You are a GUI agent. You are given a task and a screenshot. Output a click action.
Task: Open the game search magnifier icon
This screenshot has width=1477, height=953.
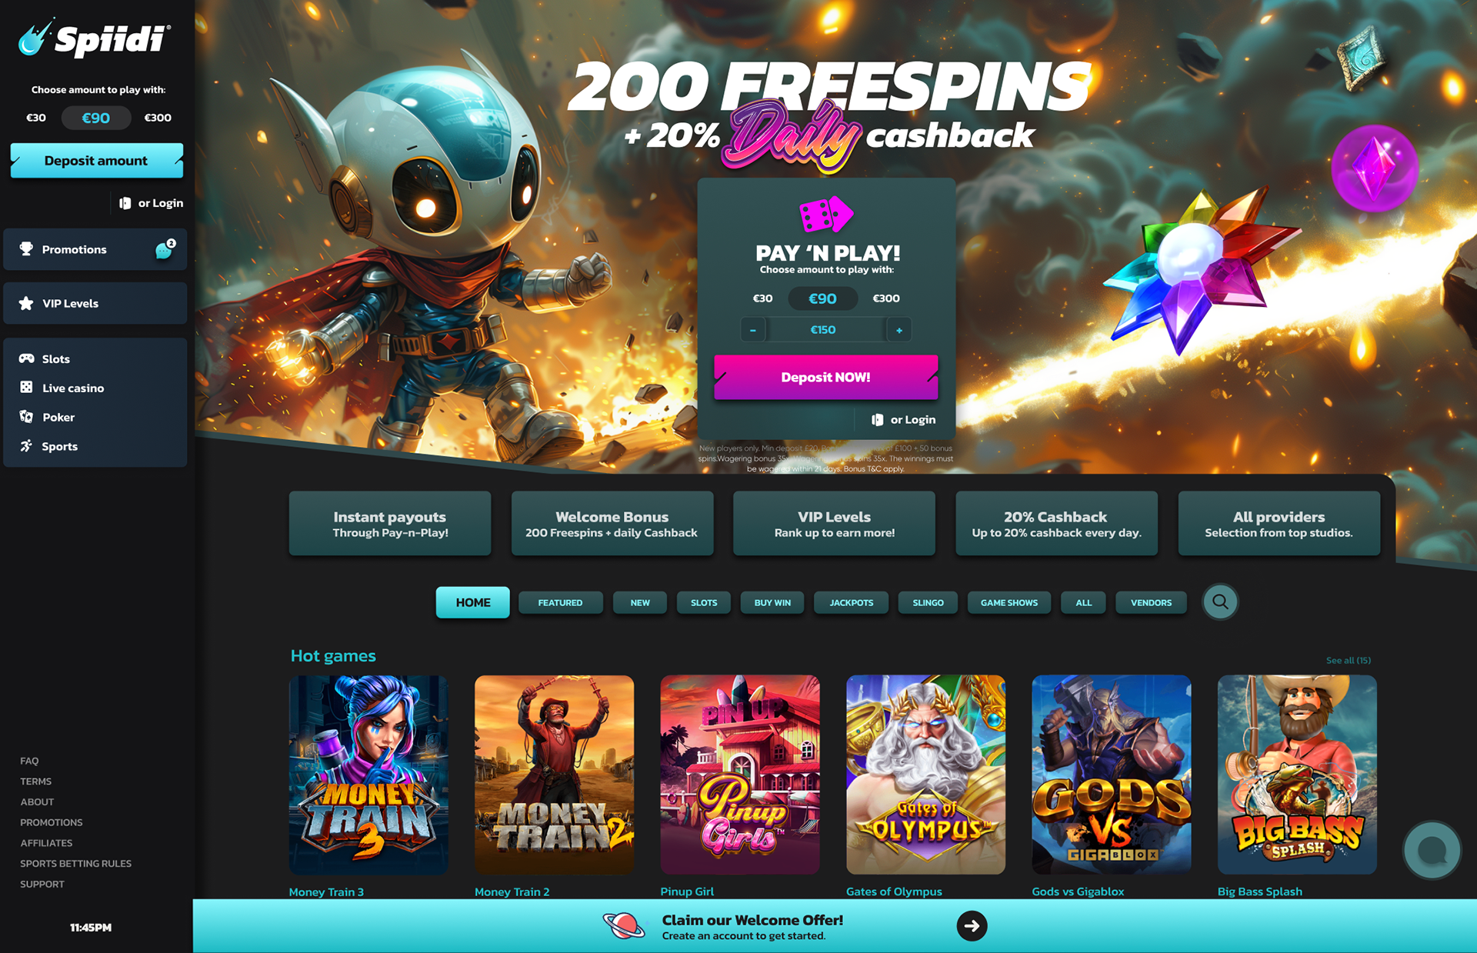pos(1220,602)
